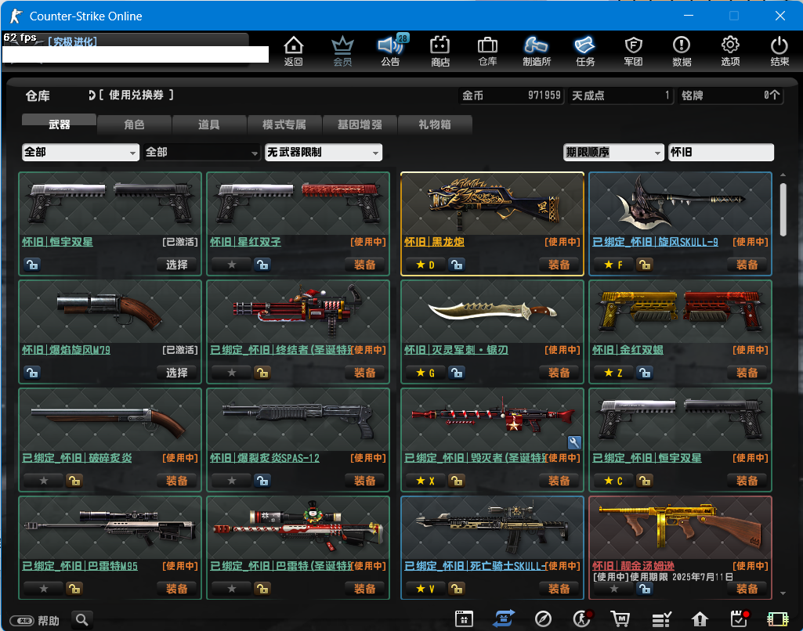Switch to the 礼物箱 gift box tab
The height and width of the screenshot is (631, 803).
pyautogui.click(x=435, y=124)
